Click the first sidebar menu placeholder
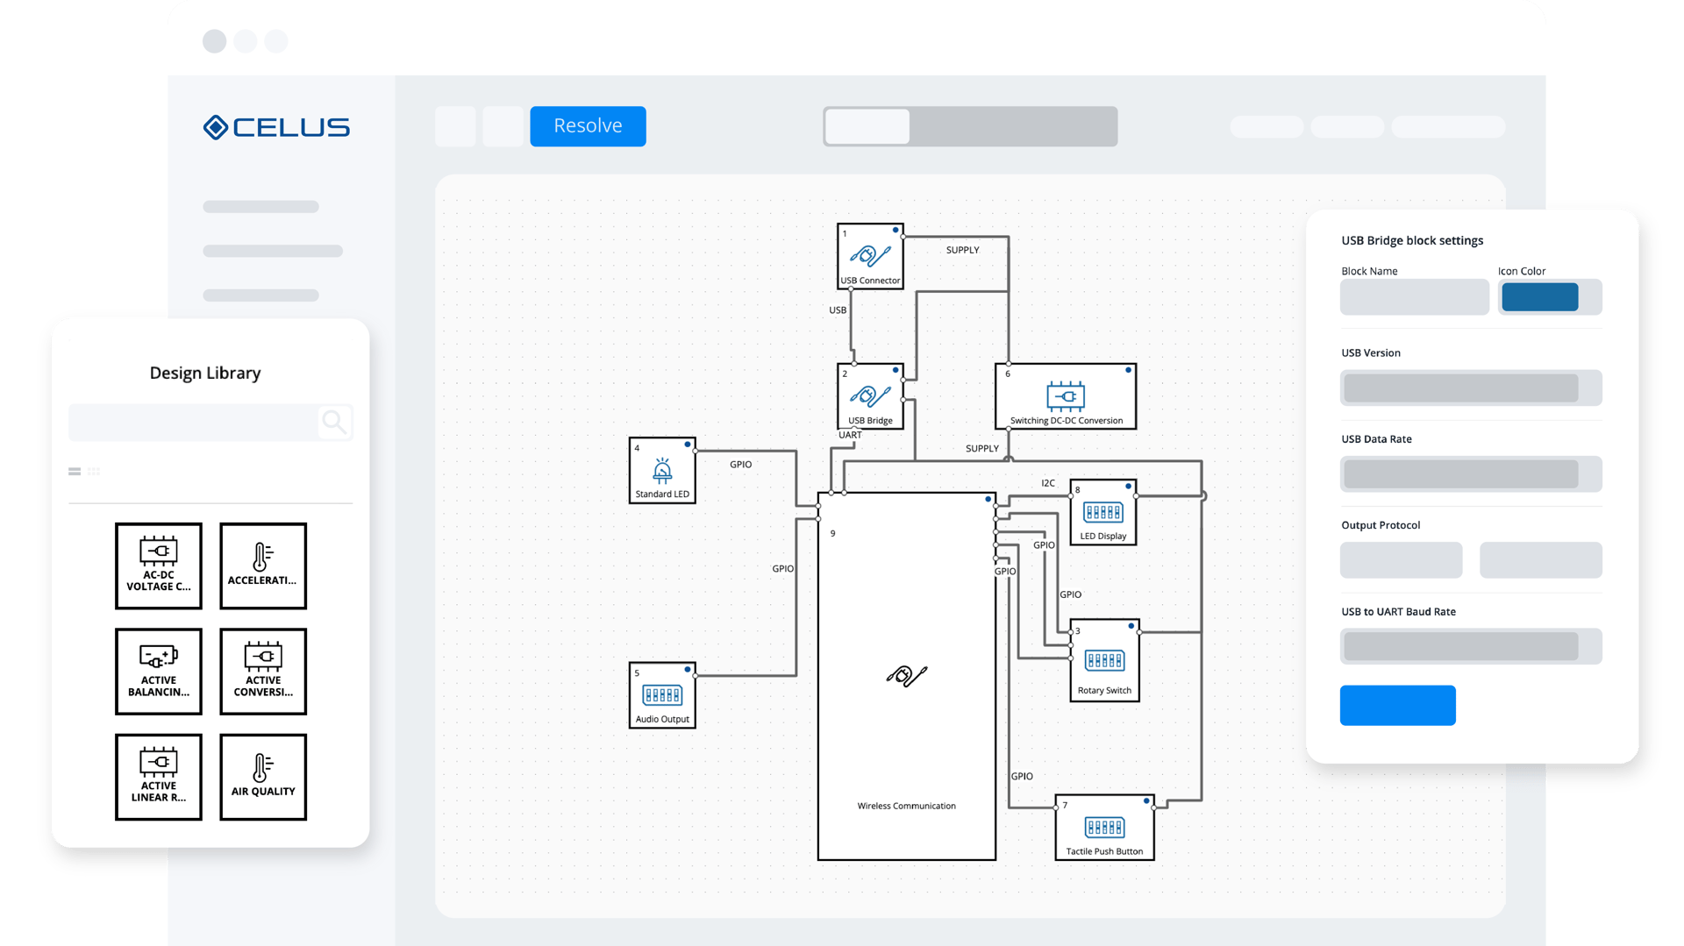 tap(260, 207)
